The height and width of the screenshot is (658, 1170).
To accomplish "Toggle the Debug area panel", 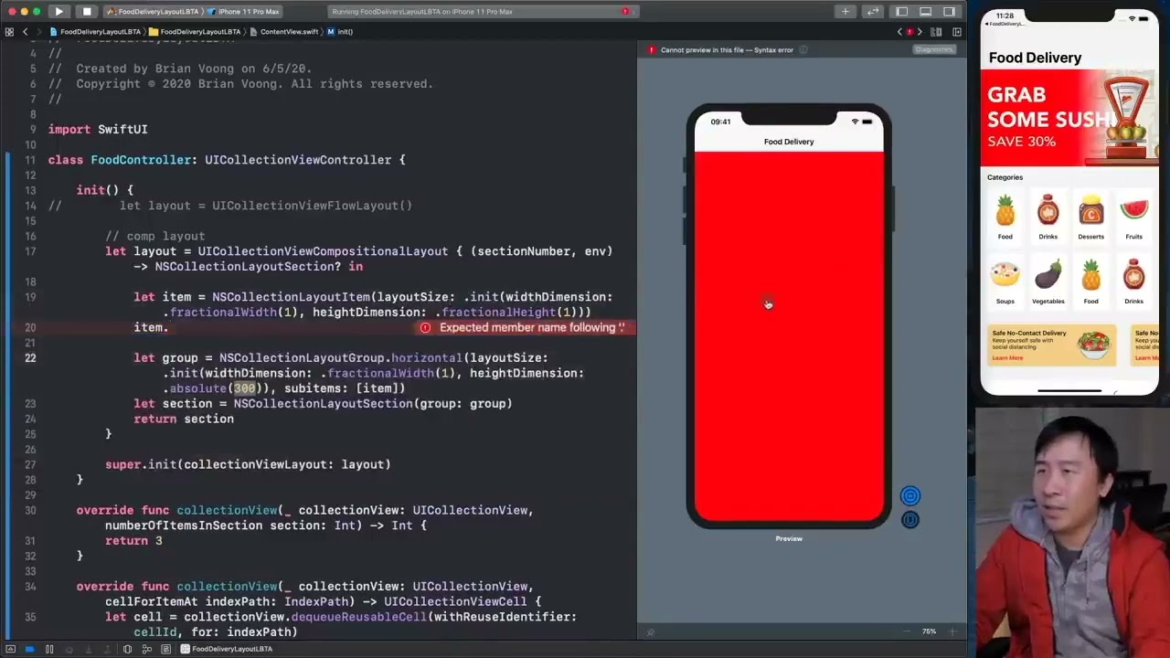I will pos(925,12).
